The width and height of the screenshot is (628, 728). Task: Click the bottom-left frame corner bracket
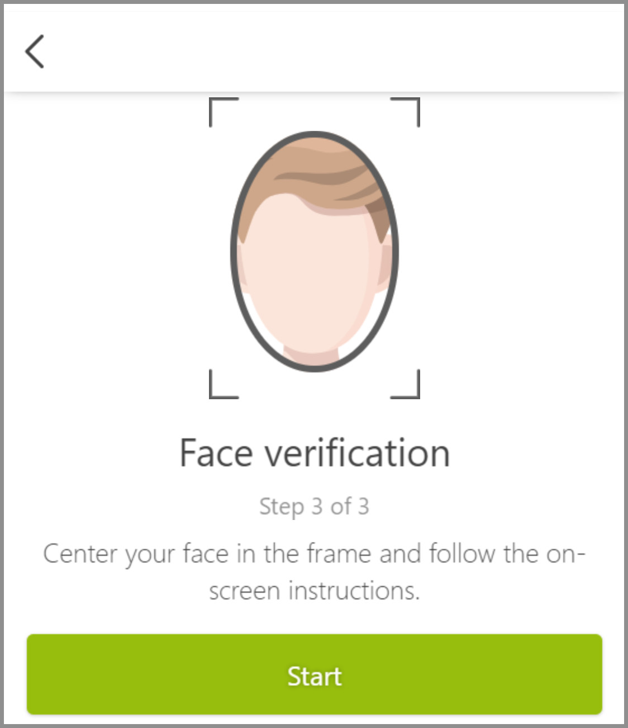[x=223, y=384]
